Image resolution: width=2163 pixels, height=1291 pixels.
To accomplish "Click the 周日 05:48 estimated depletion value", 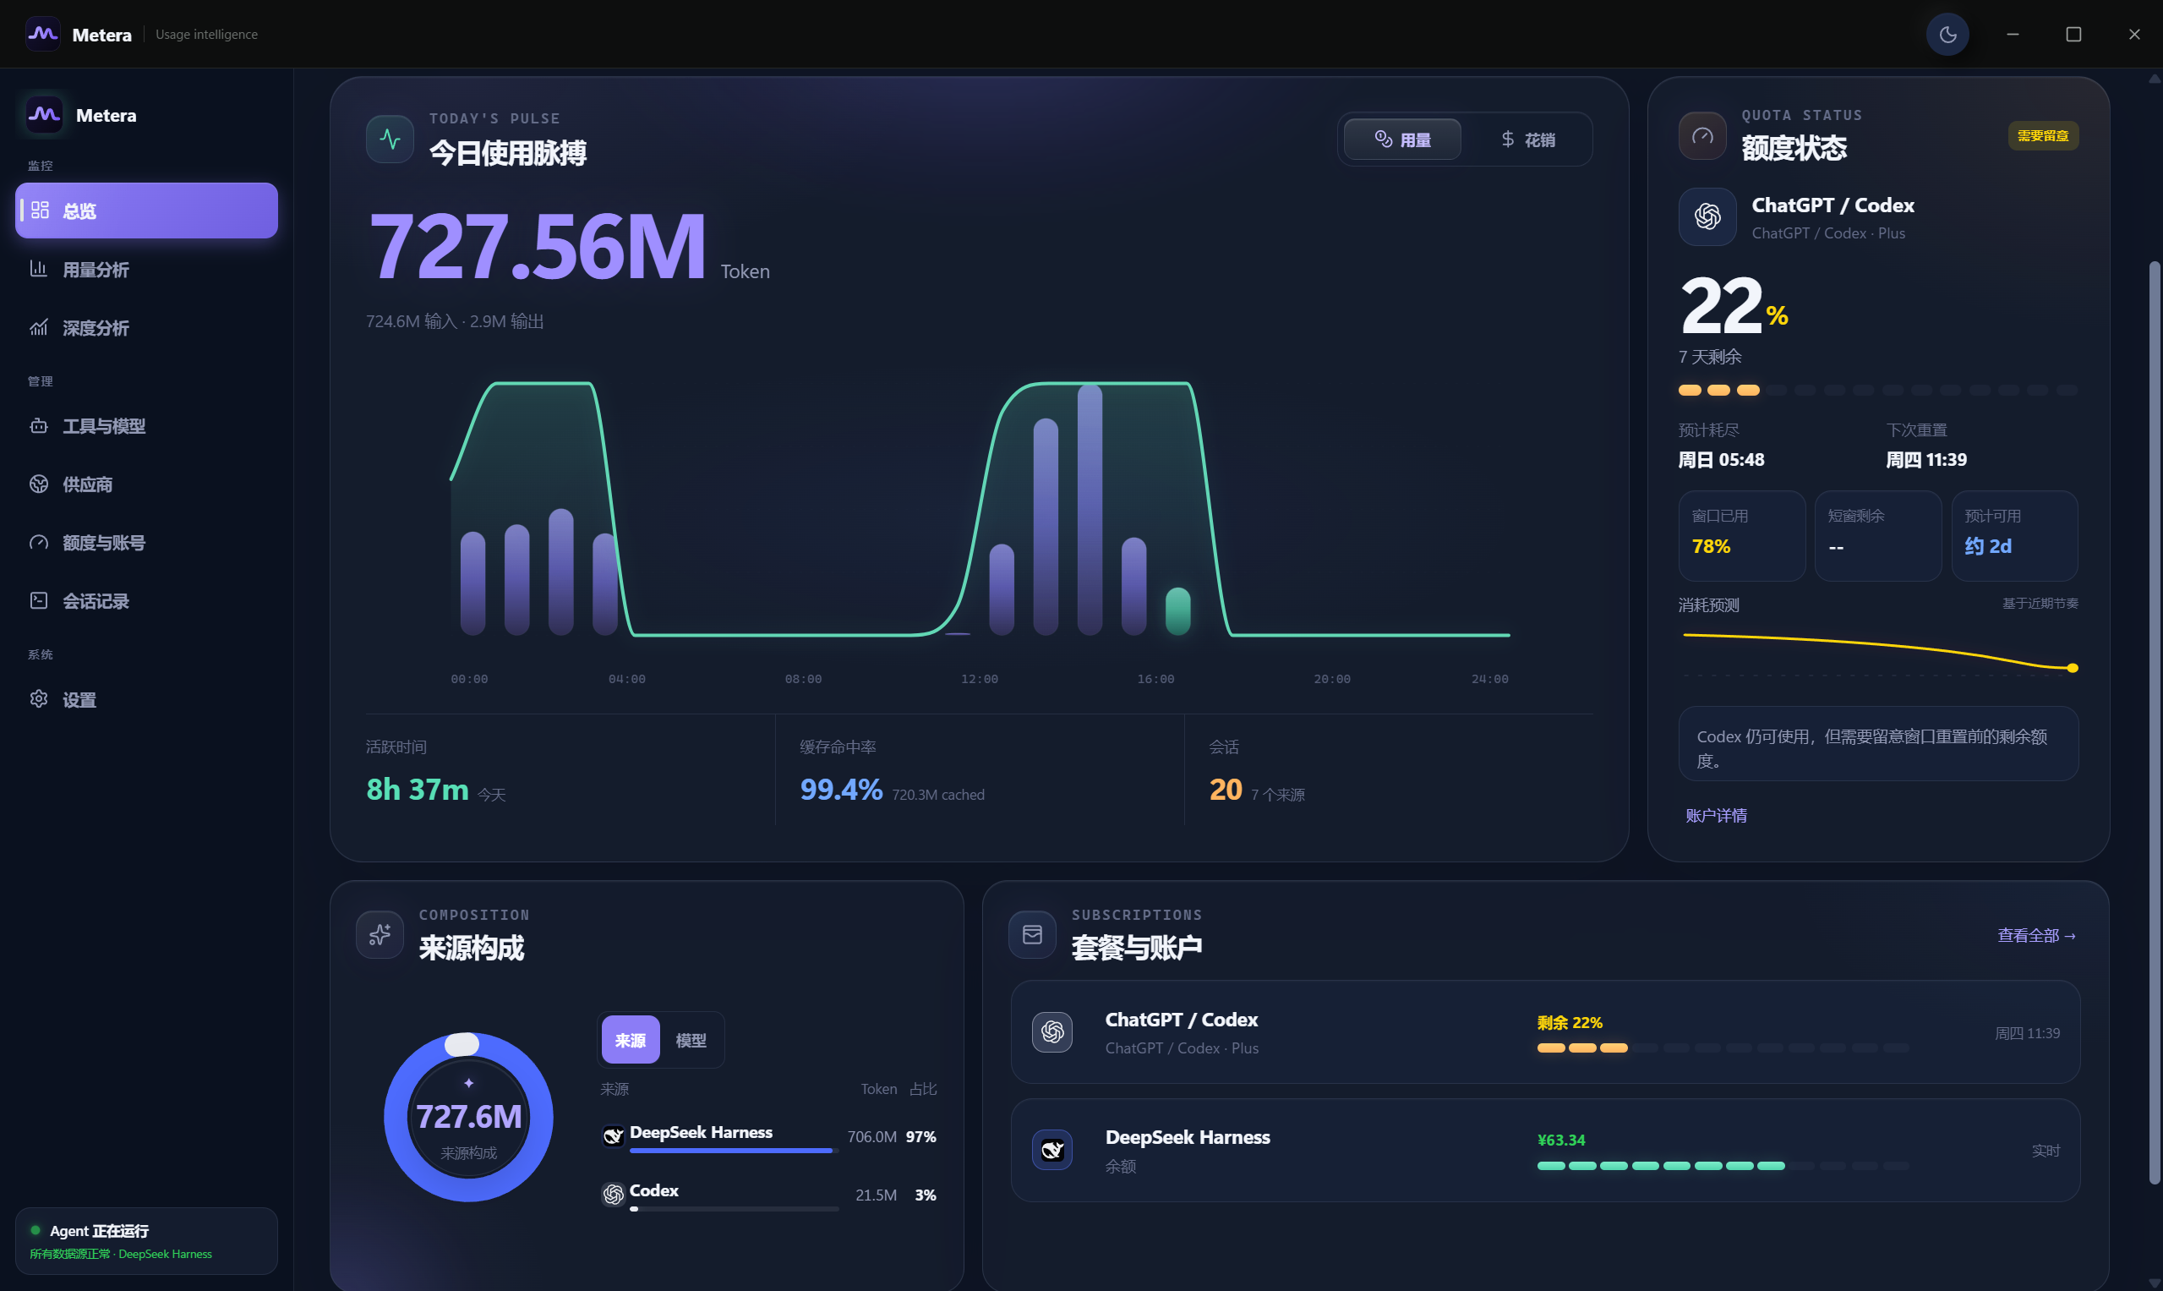I will [1721, 459].
